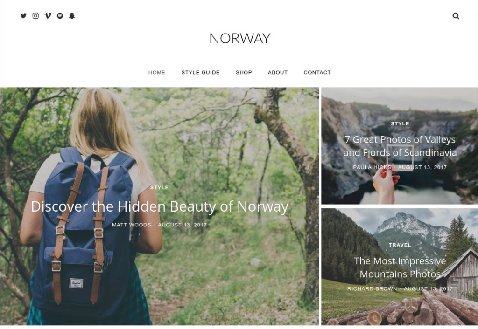Go to the Home menu item
Screen dimensions: 478x329
[x=157, y=72]
